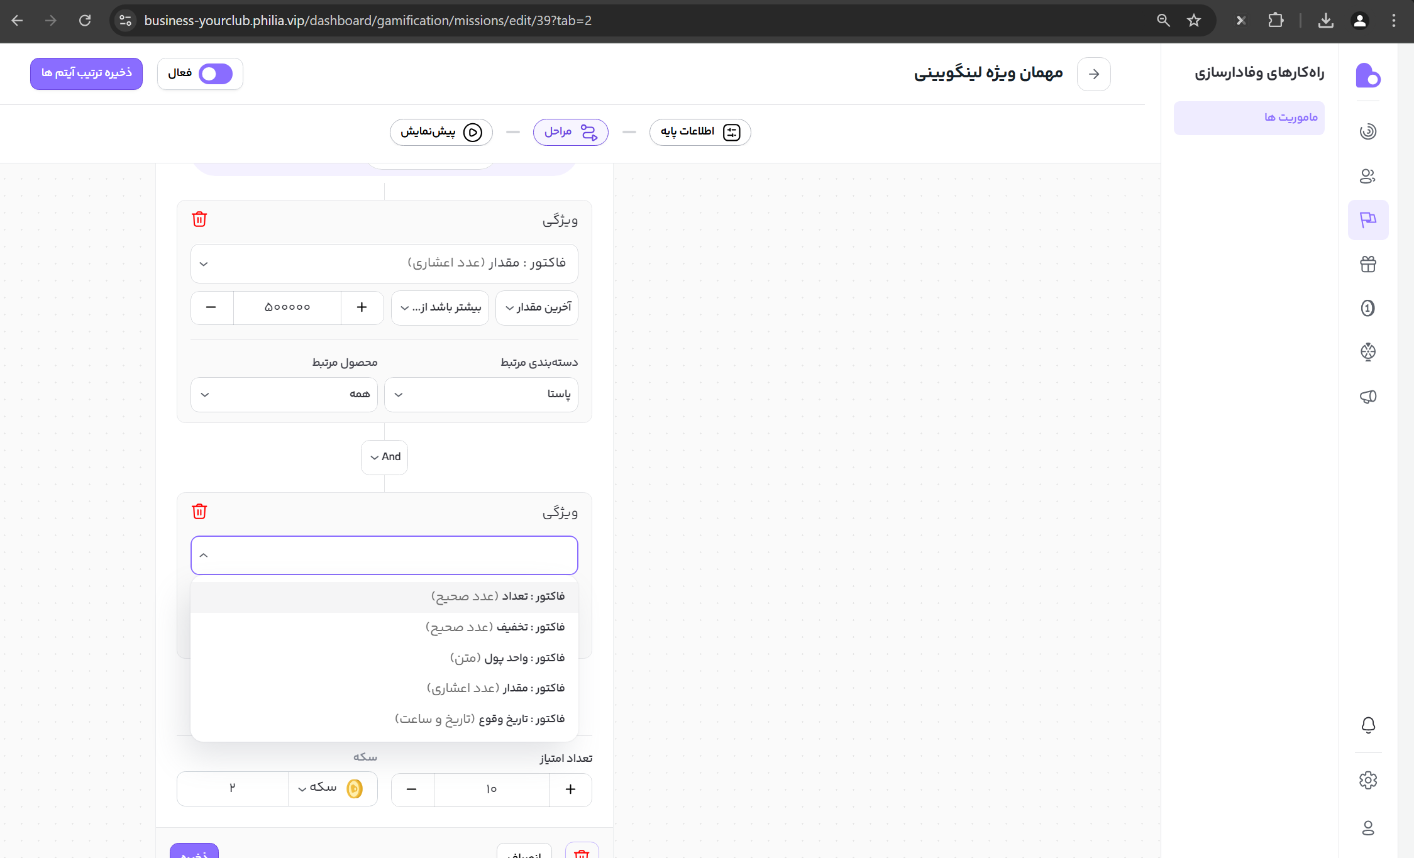Open the megaphone campaigns sidebar icon
The width and height of the screenshot is (1414, 858).
pos(1367,397)
